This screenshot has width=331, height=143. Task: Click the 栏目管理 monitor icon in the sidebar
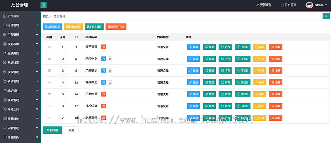click(5, 25)
